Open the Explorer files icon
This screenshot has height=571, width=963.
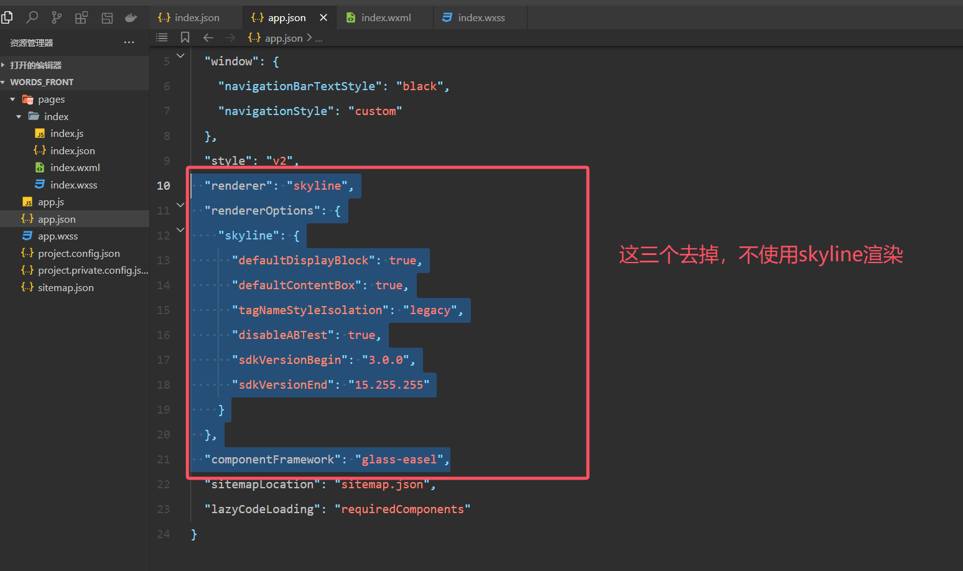[x=7, y=17]
